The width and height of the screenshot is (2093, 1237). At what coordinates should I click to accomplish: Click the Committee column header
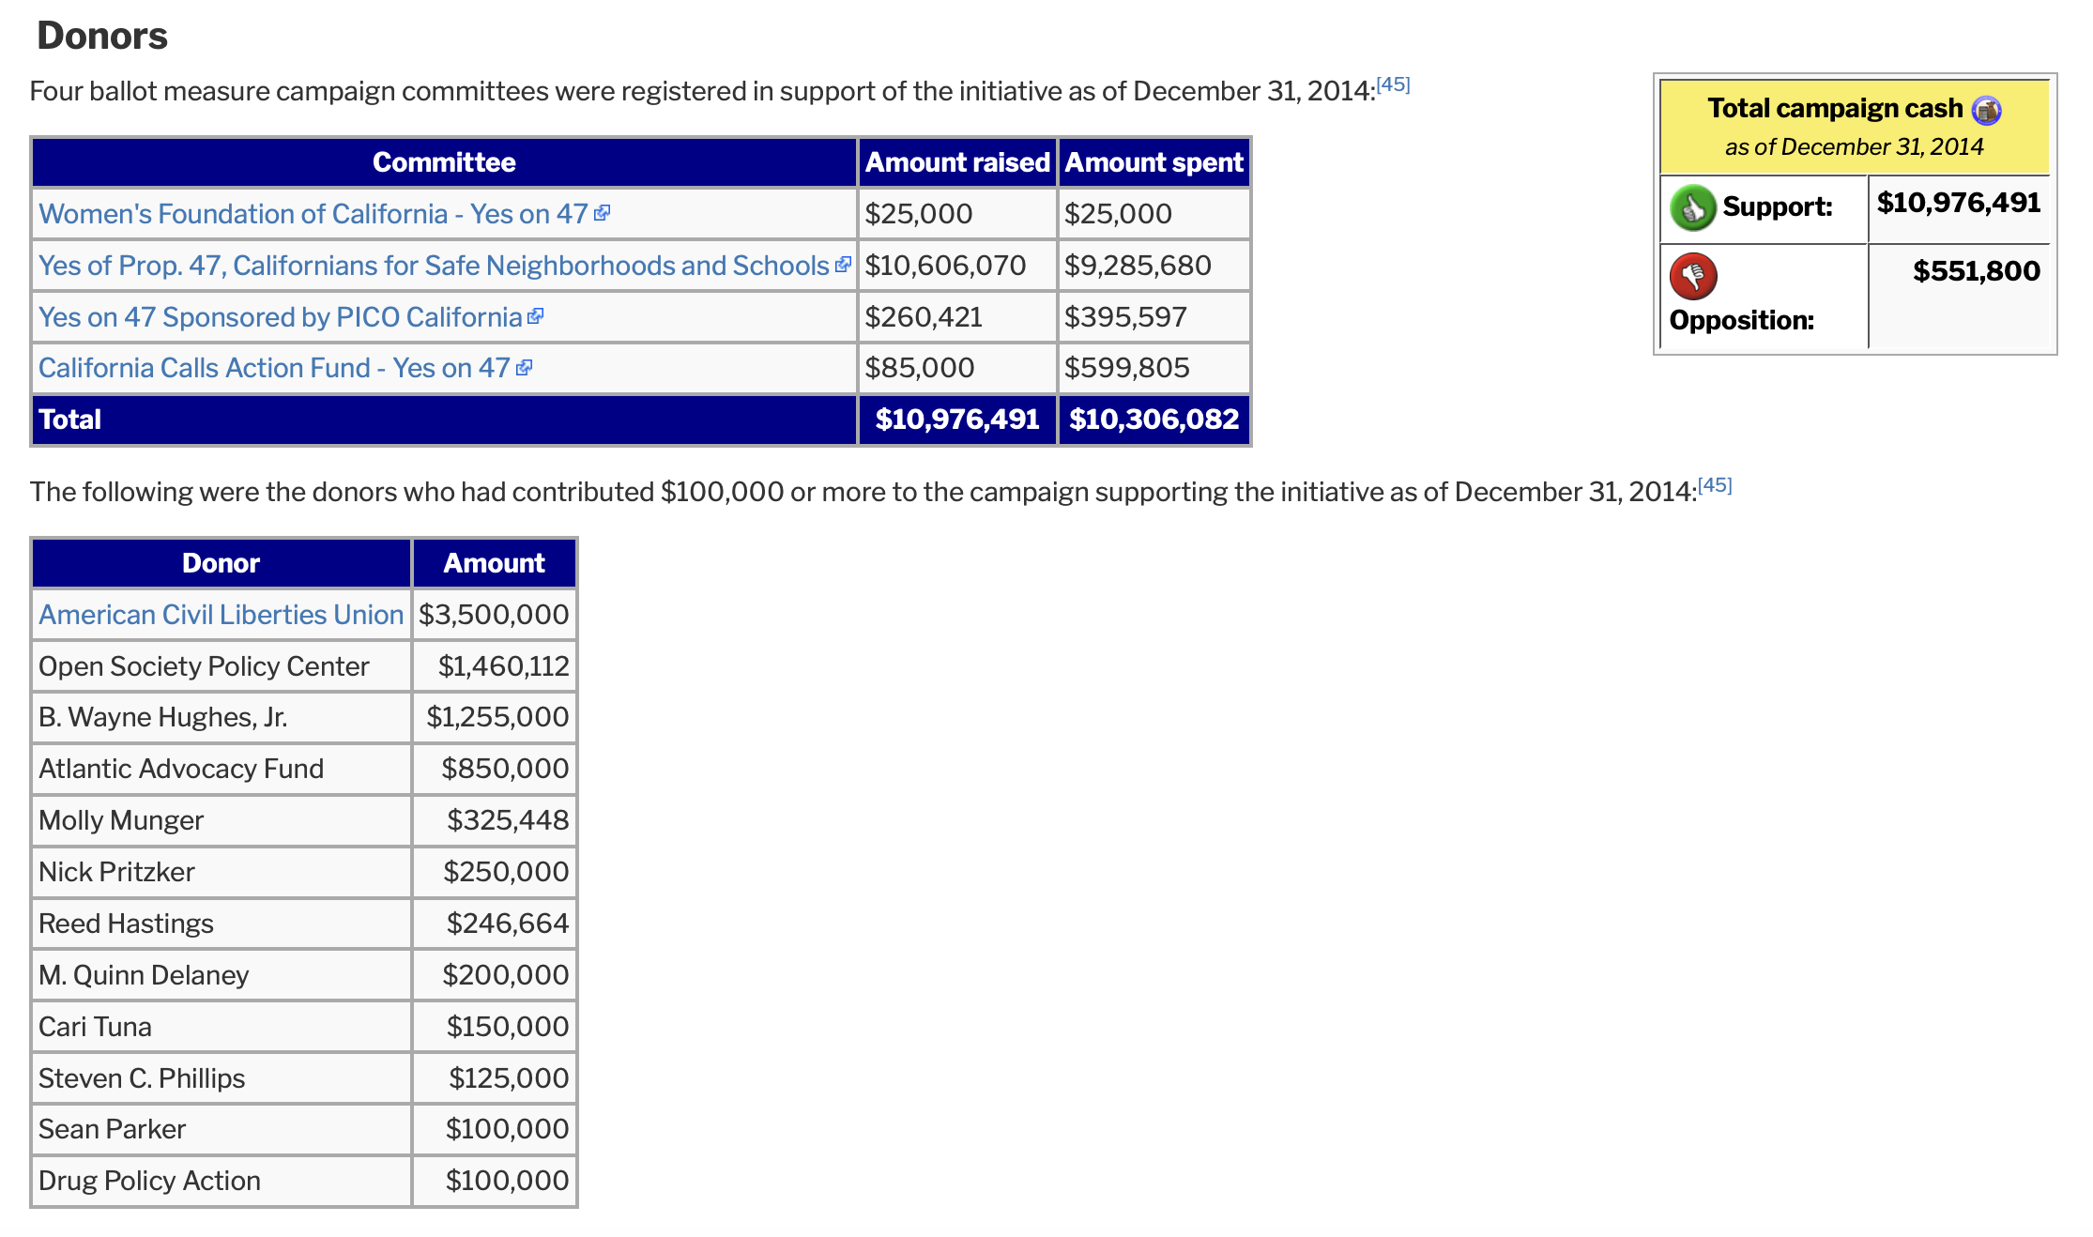444,162
